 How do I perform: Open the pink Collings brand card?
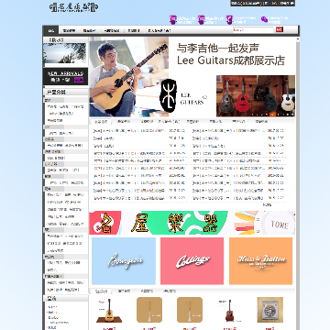pyautogui.click(x=192, y=261)
